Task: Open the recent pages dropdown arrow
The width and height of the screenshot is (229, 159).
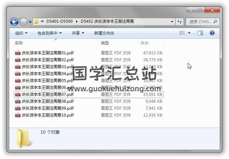Action: pos(30,22)
